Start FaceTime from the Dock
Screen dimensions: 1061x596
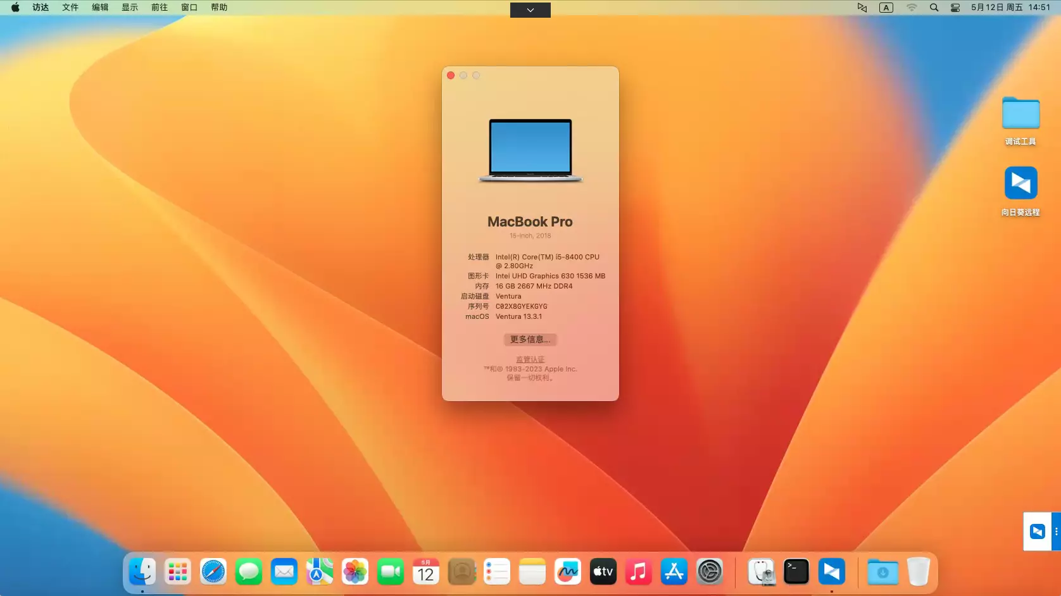pyautogui.click(x=390, y=571)
